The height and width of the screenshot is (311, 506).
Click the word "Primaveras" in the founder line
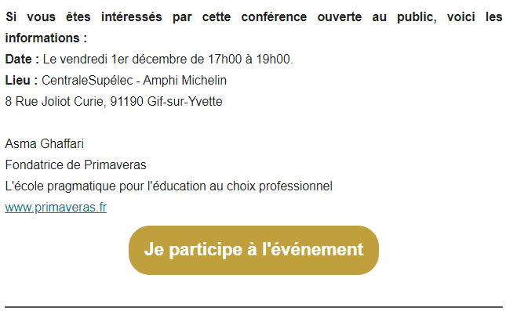tap(115, 165)
